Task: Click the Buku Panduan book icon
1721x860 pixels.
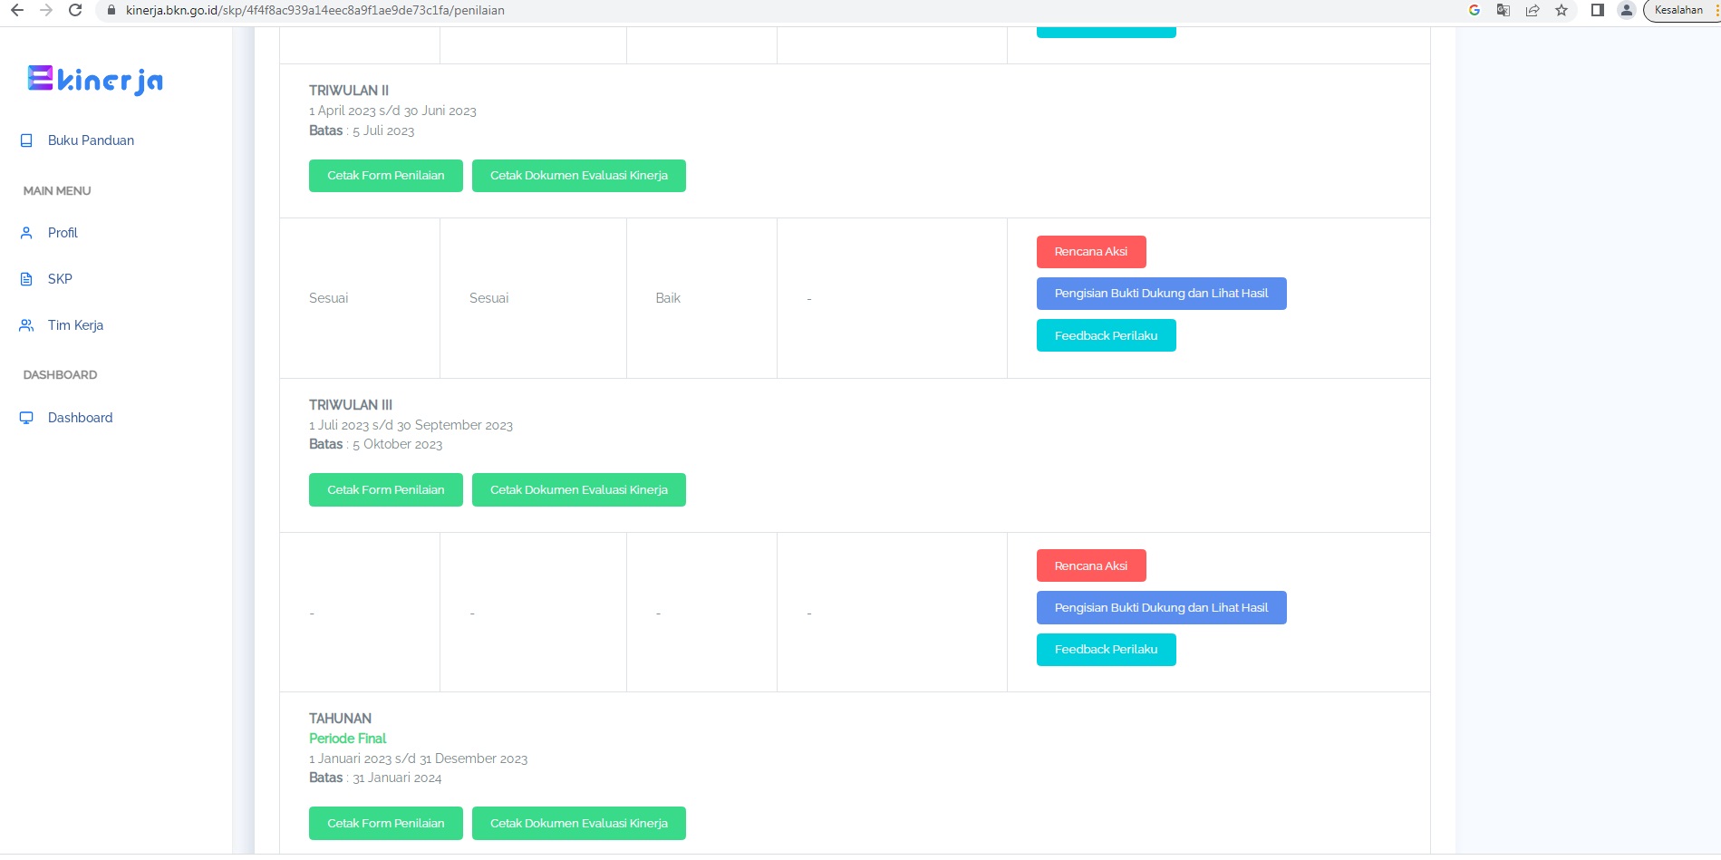Action: (x=26, y=140)
